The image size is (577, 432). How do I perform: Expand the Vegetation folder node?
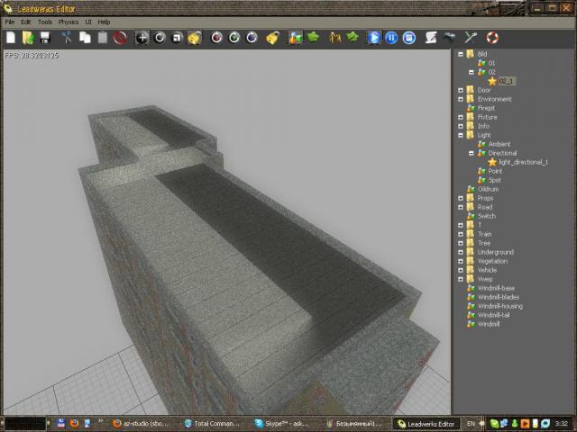point(461,261)
